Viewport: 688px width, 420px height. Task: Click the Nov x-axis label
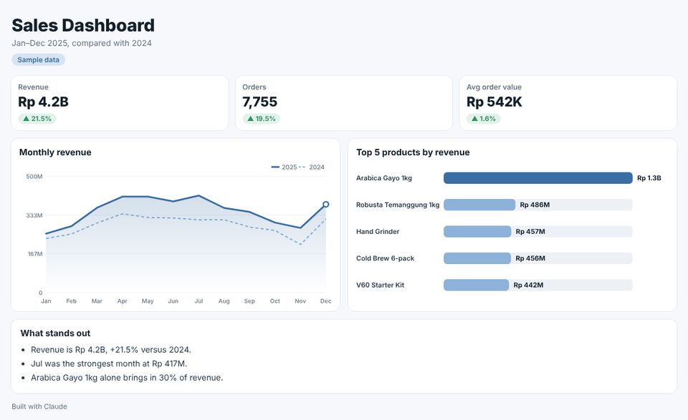[x=300, y=301]
